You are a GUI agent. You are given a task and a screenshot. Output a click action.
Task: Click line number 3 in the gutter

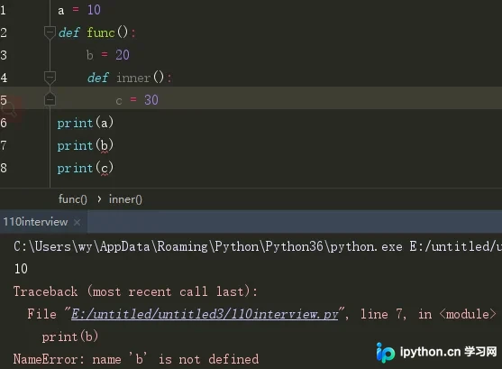coord(4,55)
